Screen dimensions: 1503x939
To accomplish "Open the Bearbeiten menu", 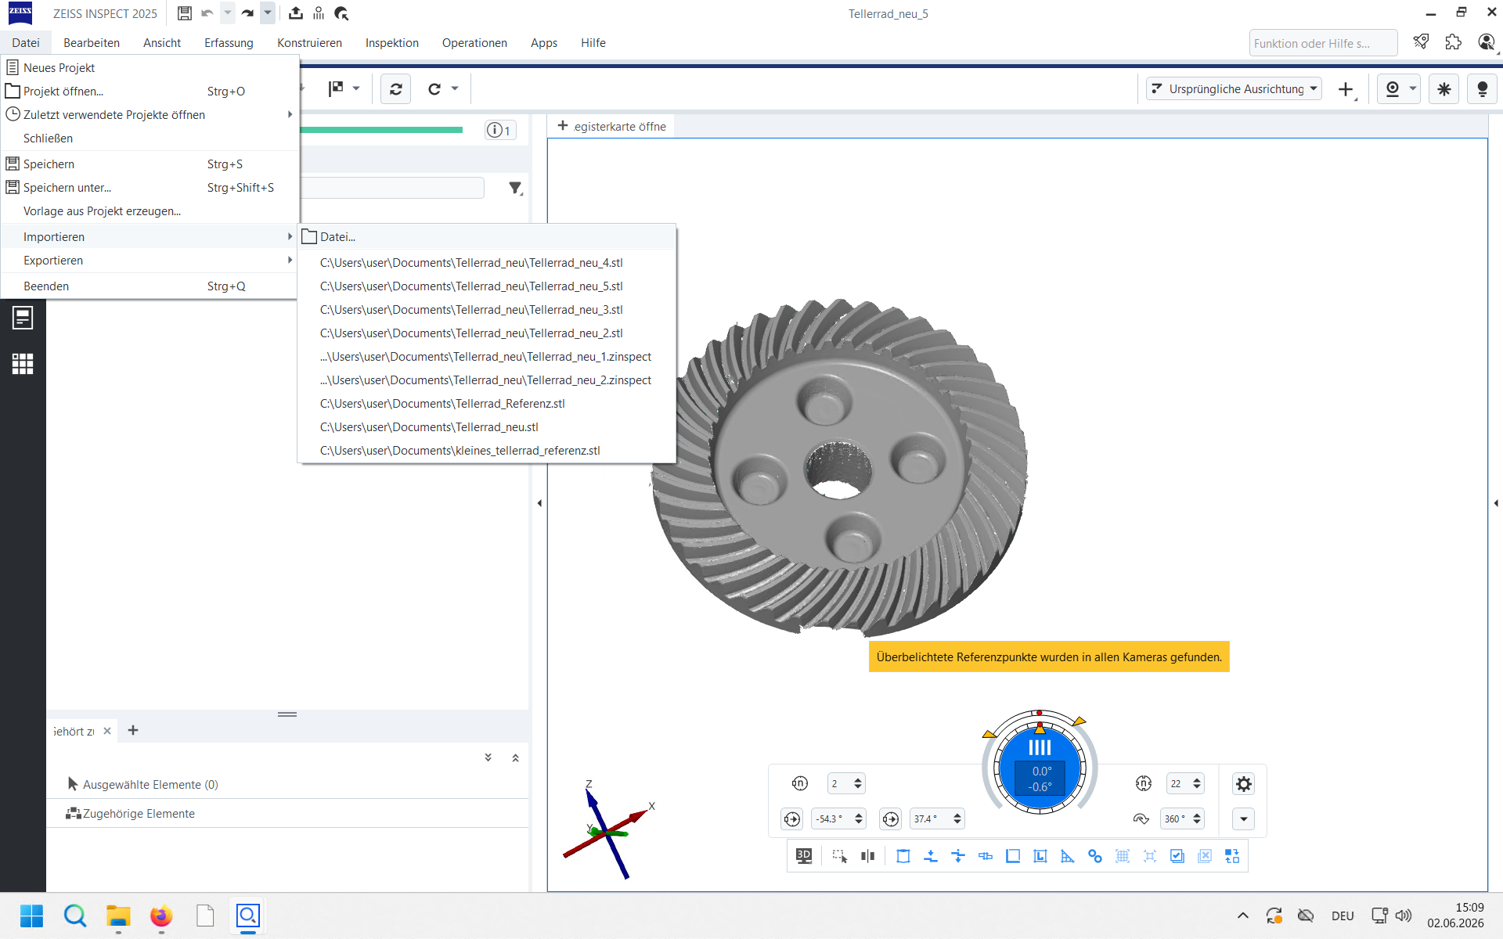I will [92, 43].
